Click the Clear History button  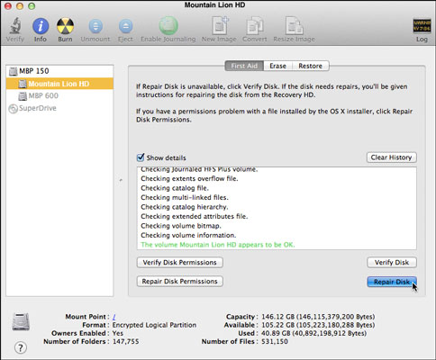coord(391,157)
